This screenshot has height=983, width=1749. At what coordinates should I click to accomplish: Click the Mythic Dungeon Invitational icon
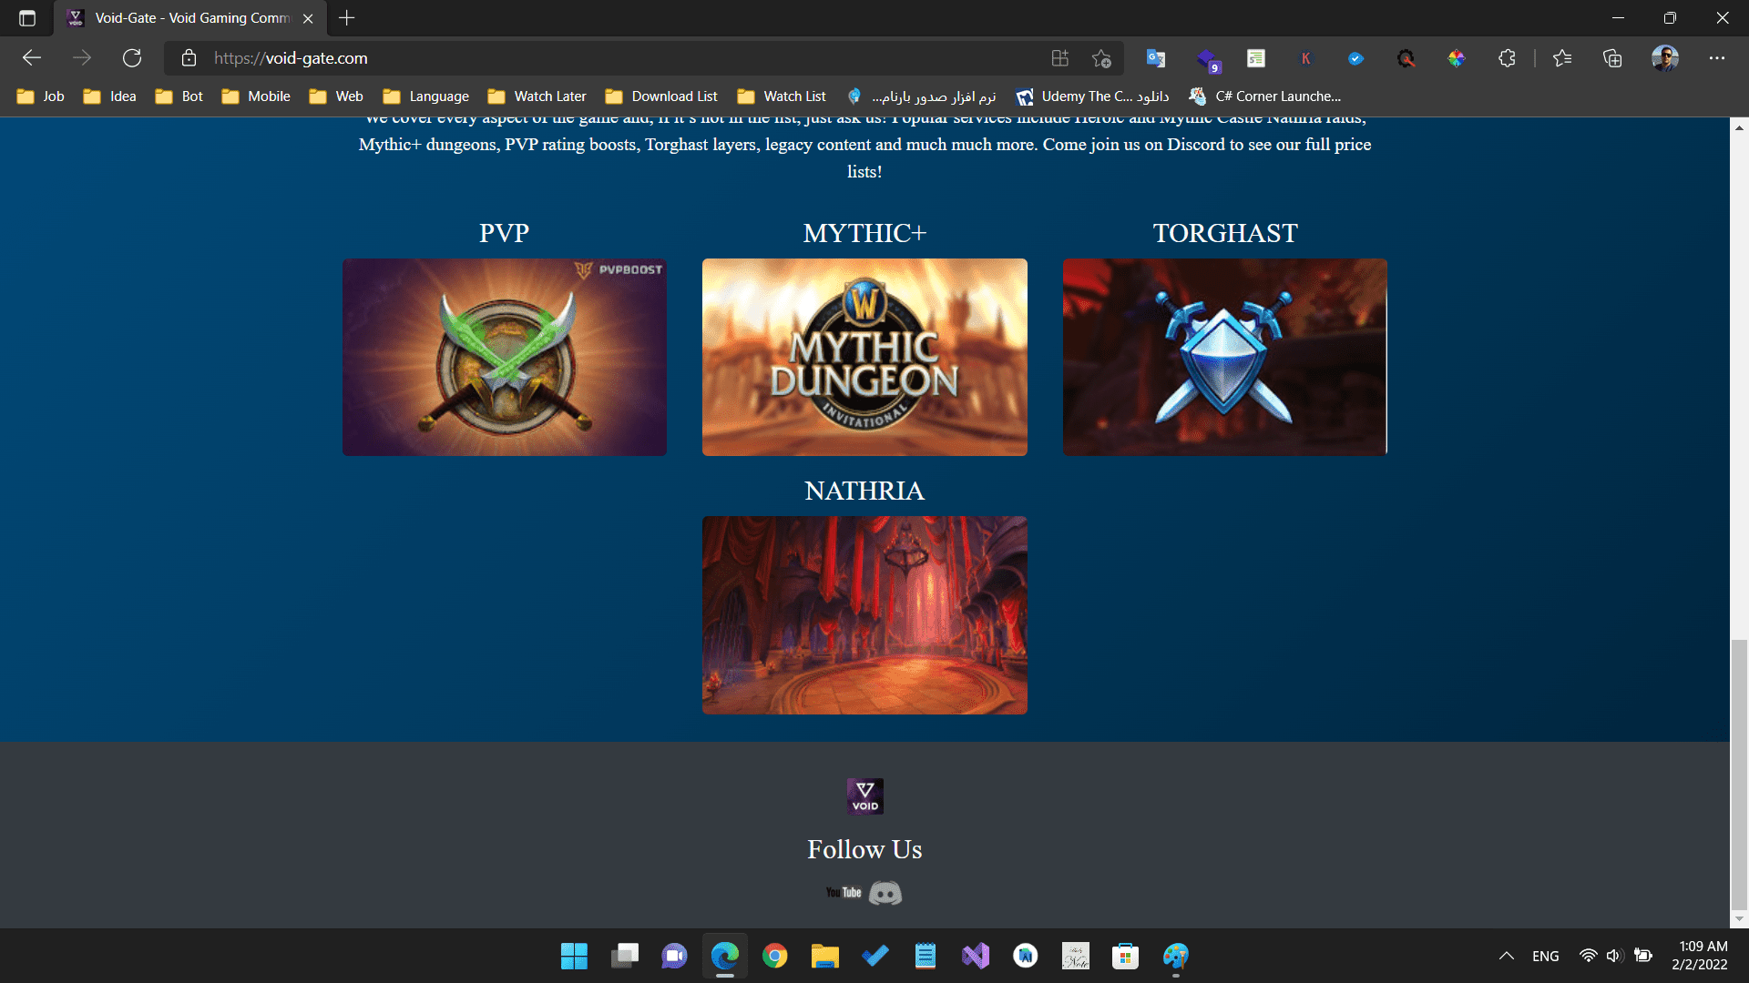click(864, 357)
